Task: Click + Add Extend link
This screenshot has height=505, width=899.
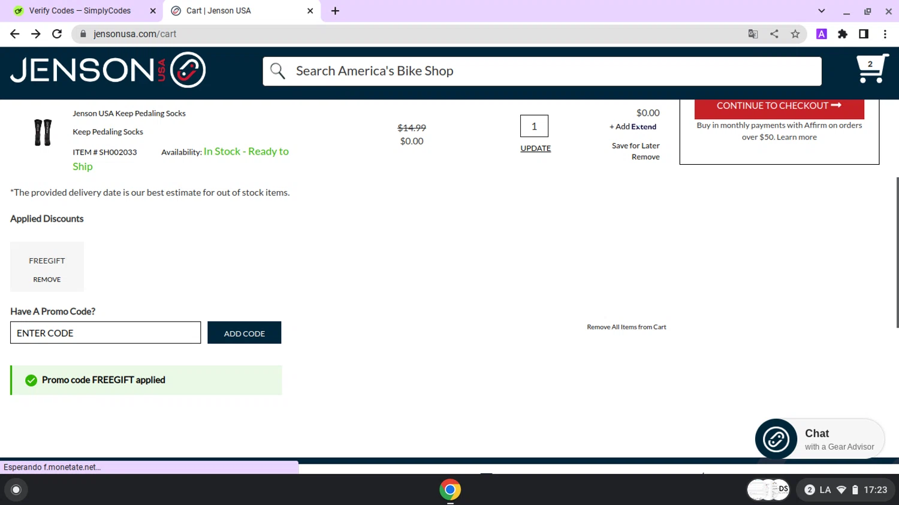Action: [633, 126]
